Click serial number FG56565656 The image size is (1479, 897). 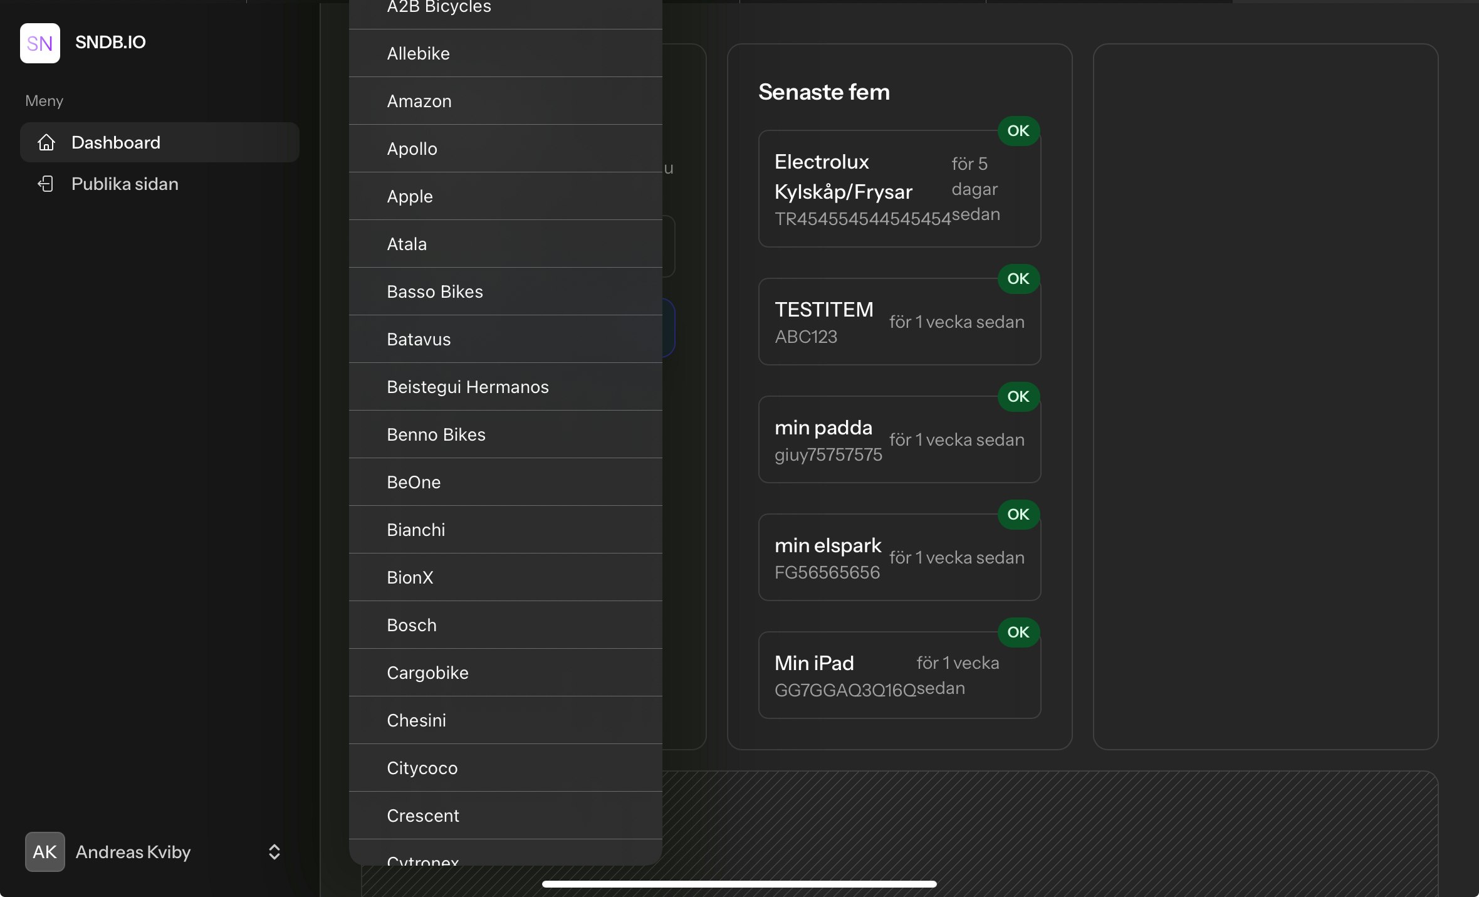coord(827,572)
